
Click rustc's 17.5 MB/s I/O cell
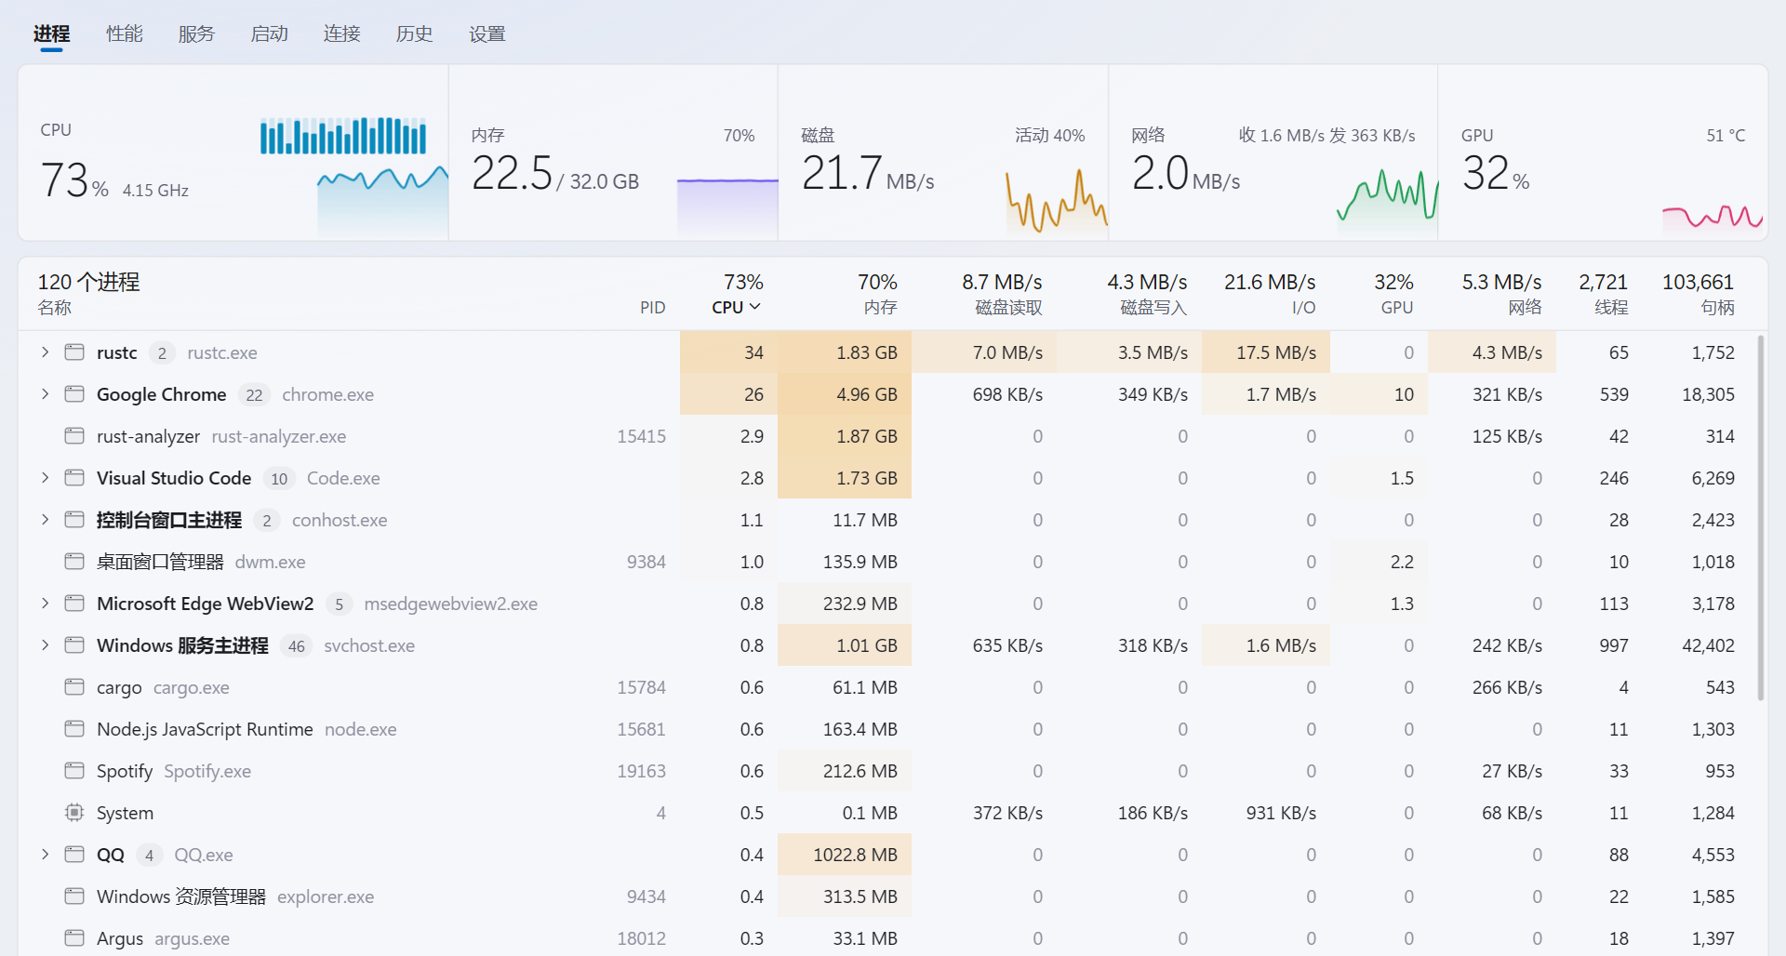[1266, 352]
